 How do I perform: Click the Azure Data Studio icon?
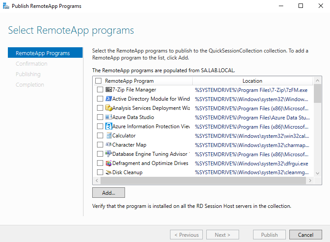108,117
